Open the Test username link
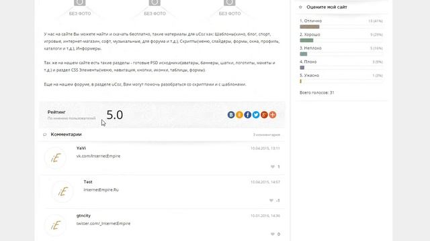The height and width of the screenshot is (241, 430). (x=88, y=181)
